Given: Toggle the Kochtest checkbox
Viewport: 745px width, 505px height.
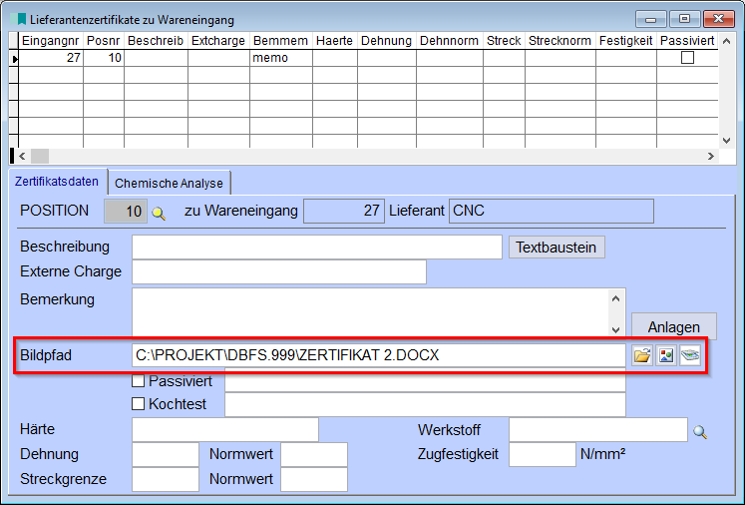Looking at the screenshot, I should click(x=139, y=404).
